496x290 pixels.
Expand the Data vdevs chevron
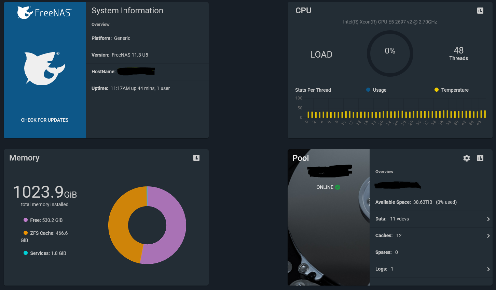pos(488,219)
